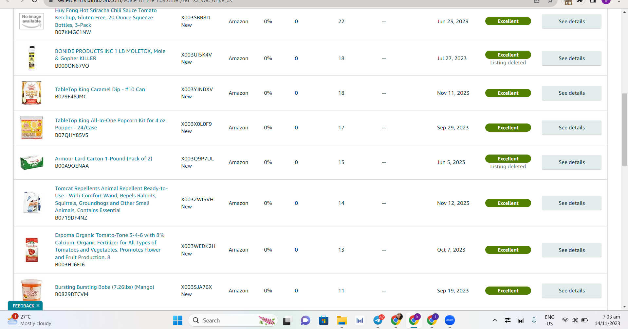The height and width of the screenshot is (329, 628).
Task: See details for Popcorn Kit row
Action: (x=571, y=127)
